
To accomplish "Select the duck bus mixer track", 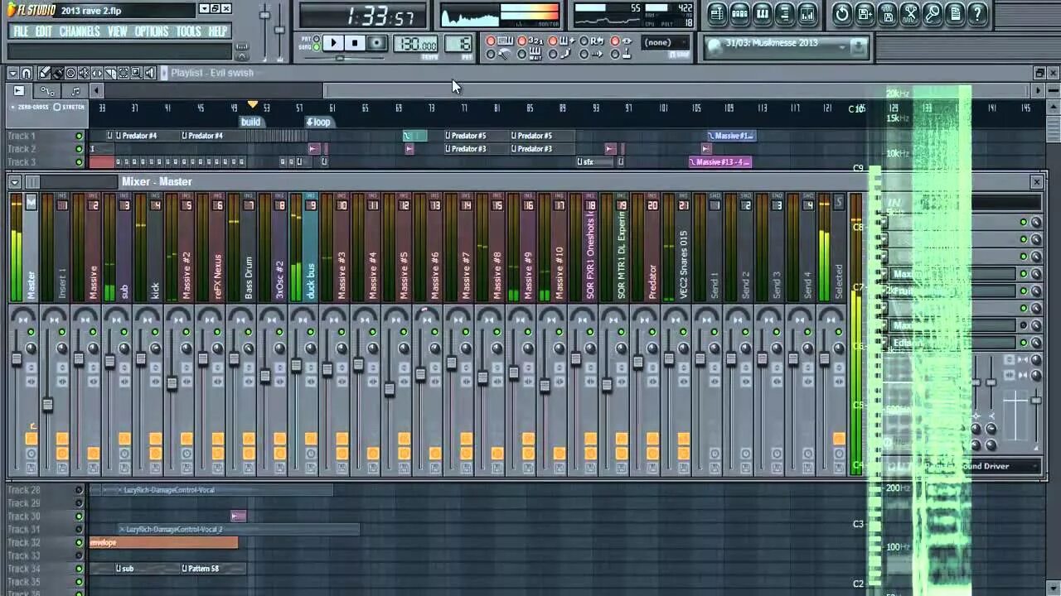I will [311, 248].
